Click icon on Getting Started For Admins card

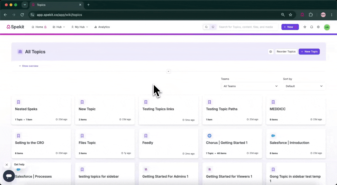(x=146, y=169)
